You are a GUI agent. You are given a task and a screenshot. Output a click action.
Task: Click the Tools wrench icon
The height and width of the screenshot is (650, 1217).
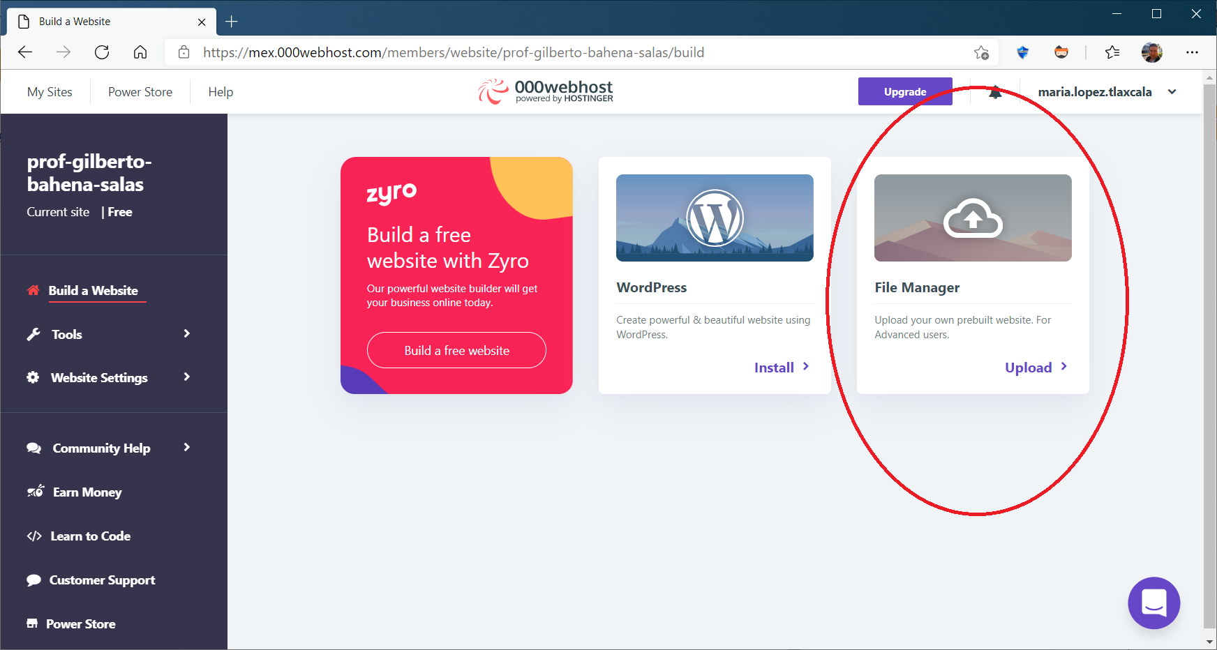pyautogui.click(x=33, y=334)
